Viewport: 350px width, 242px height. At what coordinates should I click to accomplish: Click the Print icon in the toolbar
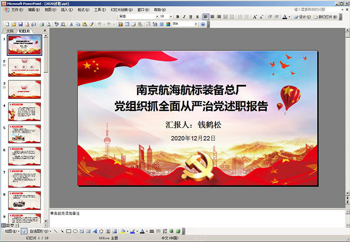[x=41, y=24]
